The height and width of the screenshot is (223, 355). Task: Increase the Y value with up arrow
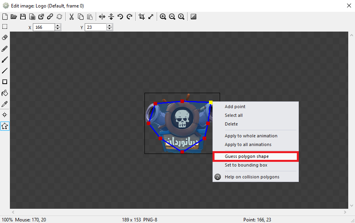point(110,26)
